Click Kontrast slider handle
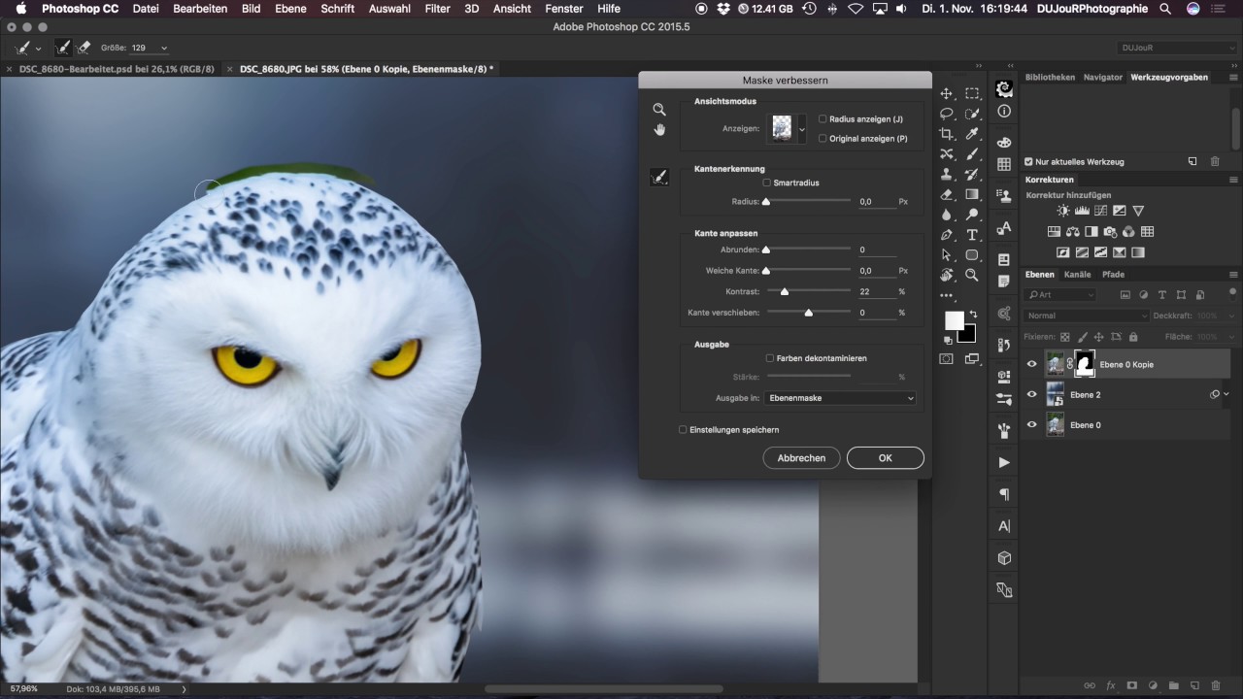Screen dimensions: 1243x699 click(785, 291)
